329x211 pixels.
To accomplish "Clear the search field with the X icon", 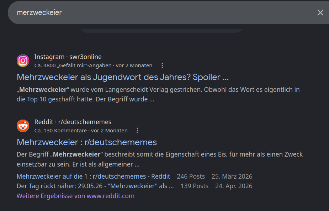I will (320, 12).
